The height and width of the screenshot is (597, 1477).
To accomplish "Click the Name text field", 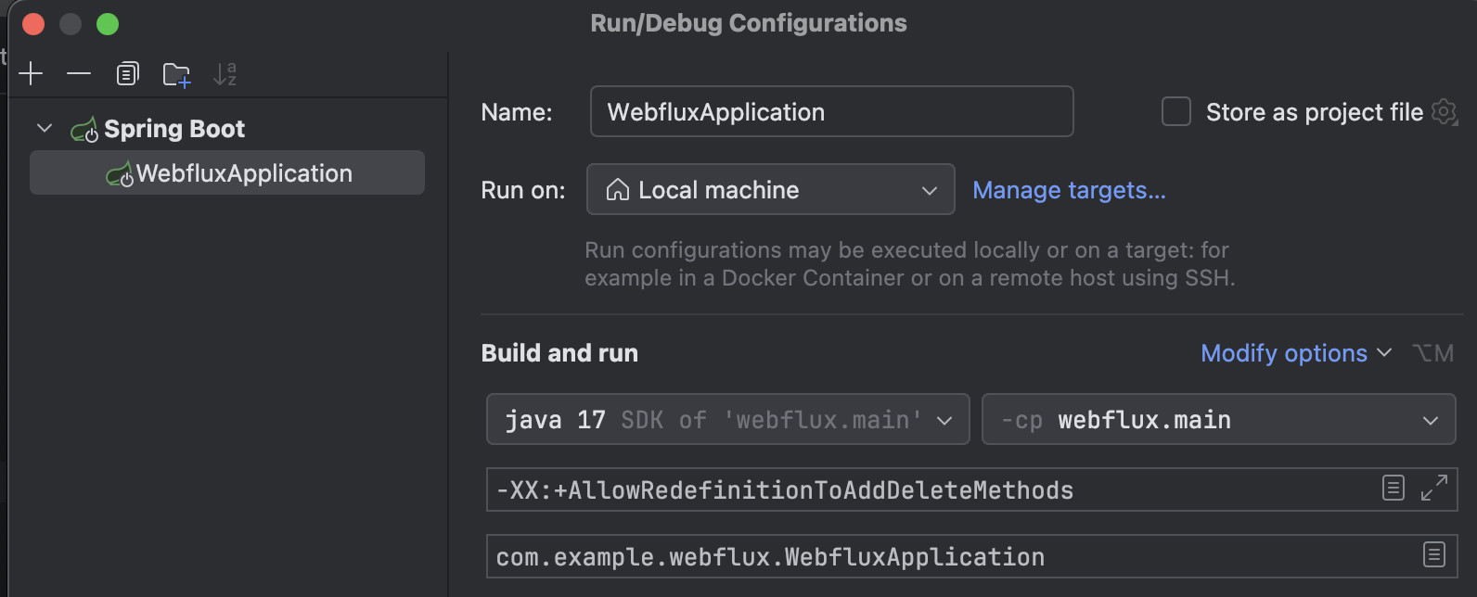I will (831, 112).
